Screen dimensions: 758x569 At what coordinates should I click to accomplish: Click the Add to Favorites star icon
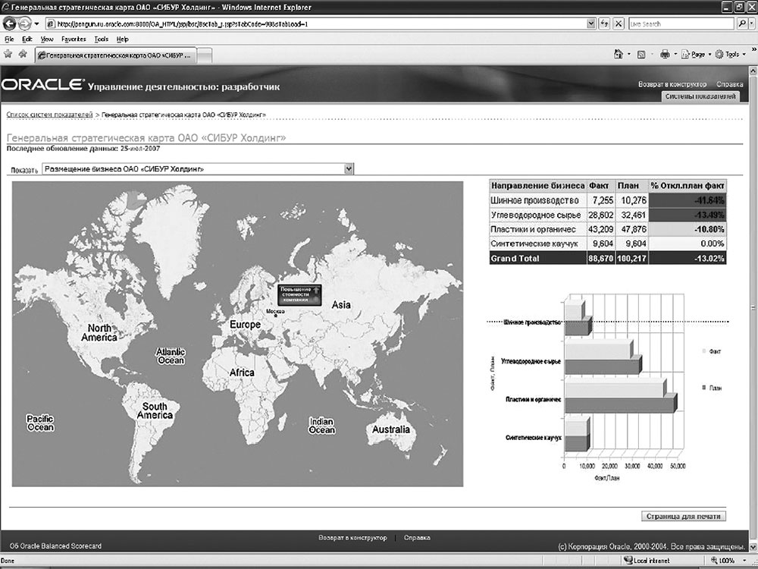[22, 54]
